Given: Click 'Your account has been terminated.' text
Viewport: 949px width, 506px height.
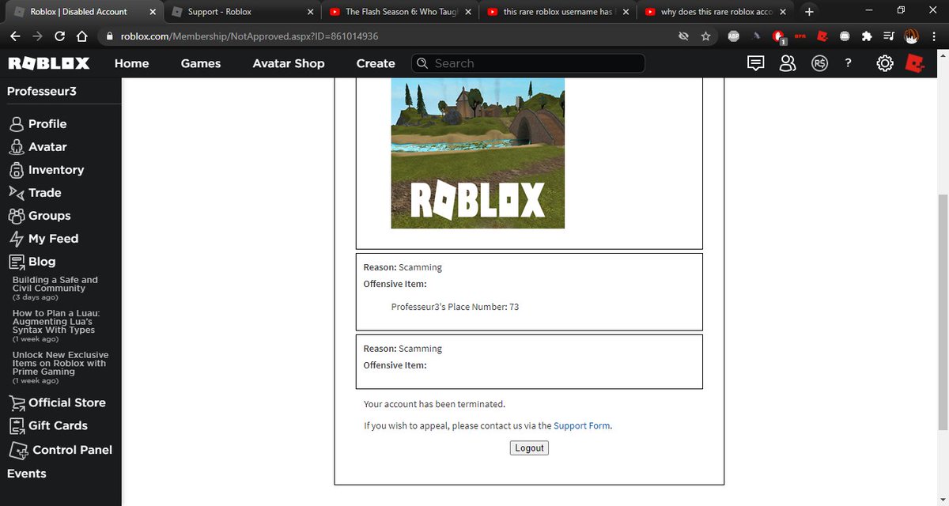Looking at the screenshot, I should point(434,404).
